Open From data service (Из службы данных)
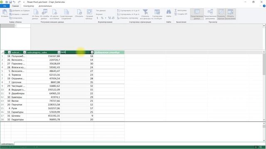The height and width of the screenshot is (149, 266). click(x=44, y=14)
